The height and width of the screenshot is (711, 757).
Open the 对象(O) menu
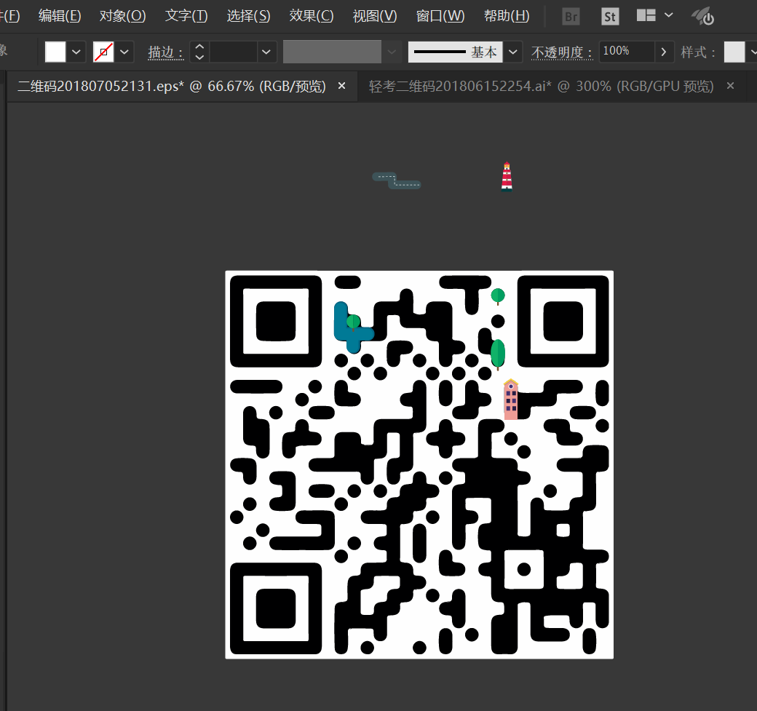point(122,16)
